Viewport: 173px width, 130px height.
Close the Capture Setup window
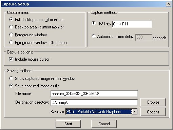click(x=169, y=4)
